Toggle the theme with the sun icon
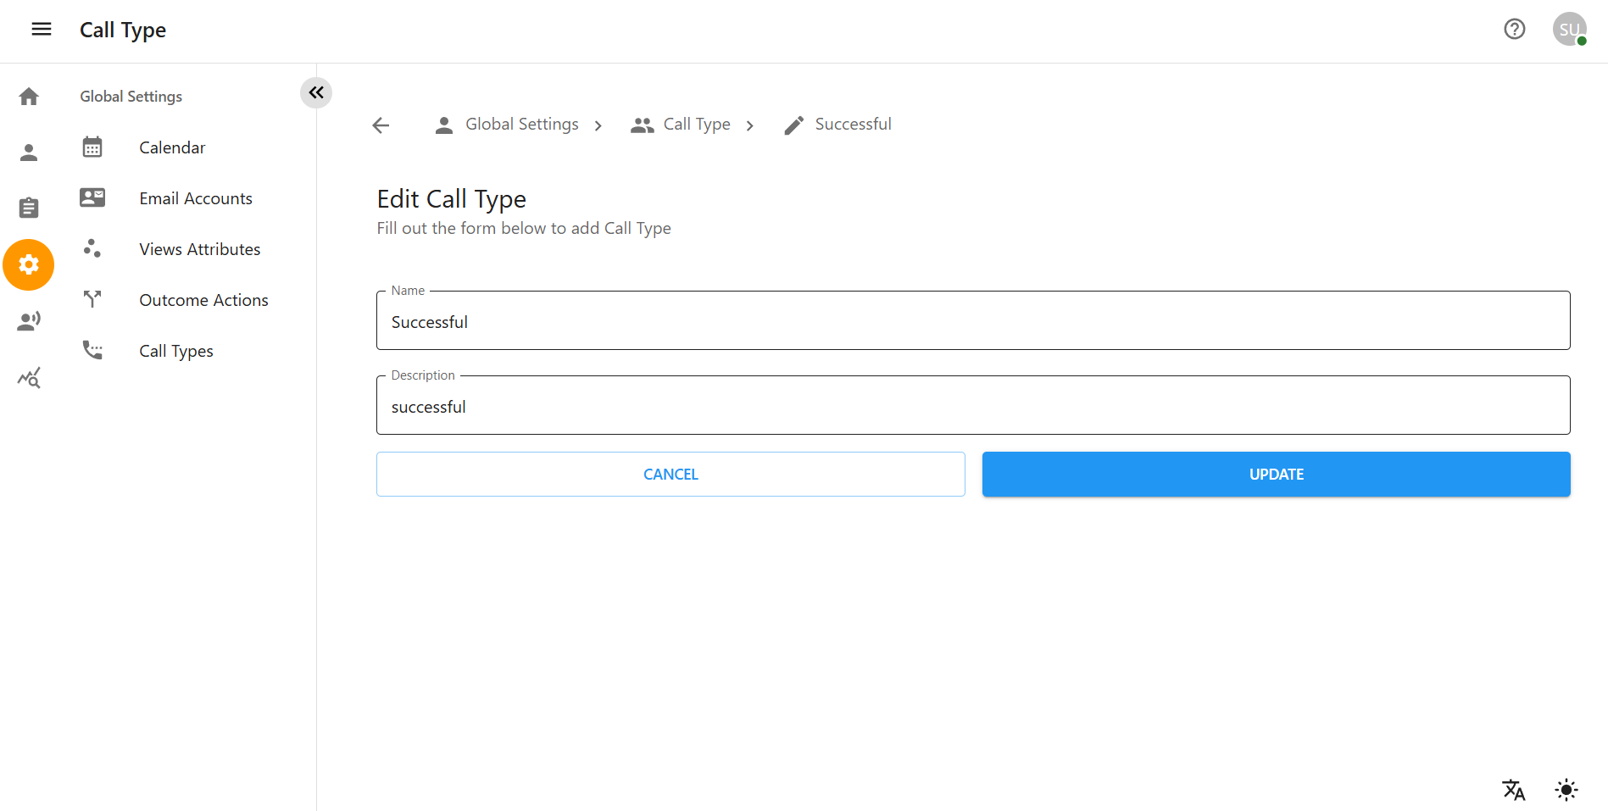Viewport: 1608px width, 811px height. (1566, 790)
